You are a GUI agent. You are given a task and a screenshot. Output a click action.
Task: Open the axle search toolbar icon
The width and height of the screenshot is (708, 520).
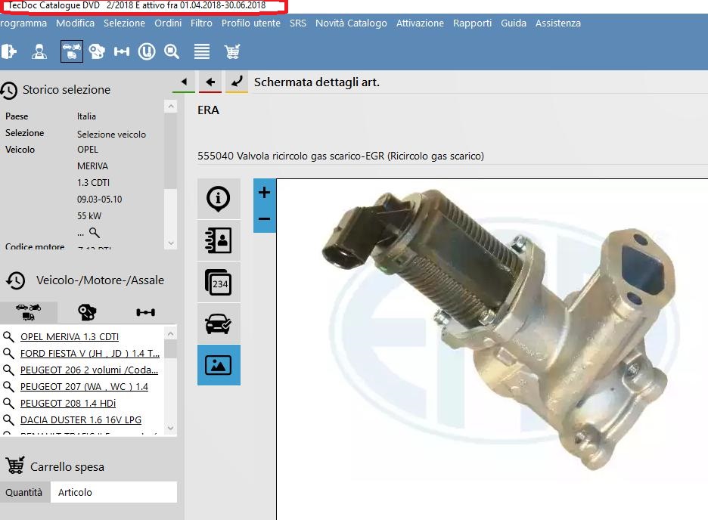(122, 51)
